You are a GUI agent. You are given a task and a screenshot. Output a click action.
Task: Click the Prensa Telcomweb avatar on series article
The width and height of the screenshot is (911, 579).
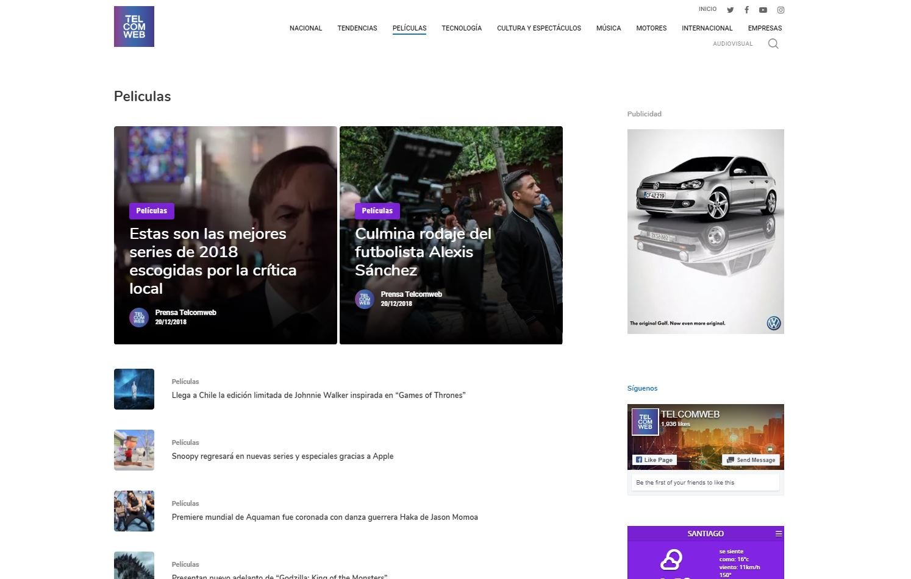pyautogui.click(x=139, y=318)
